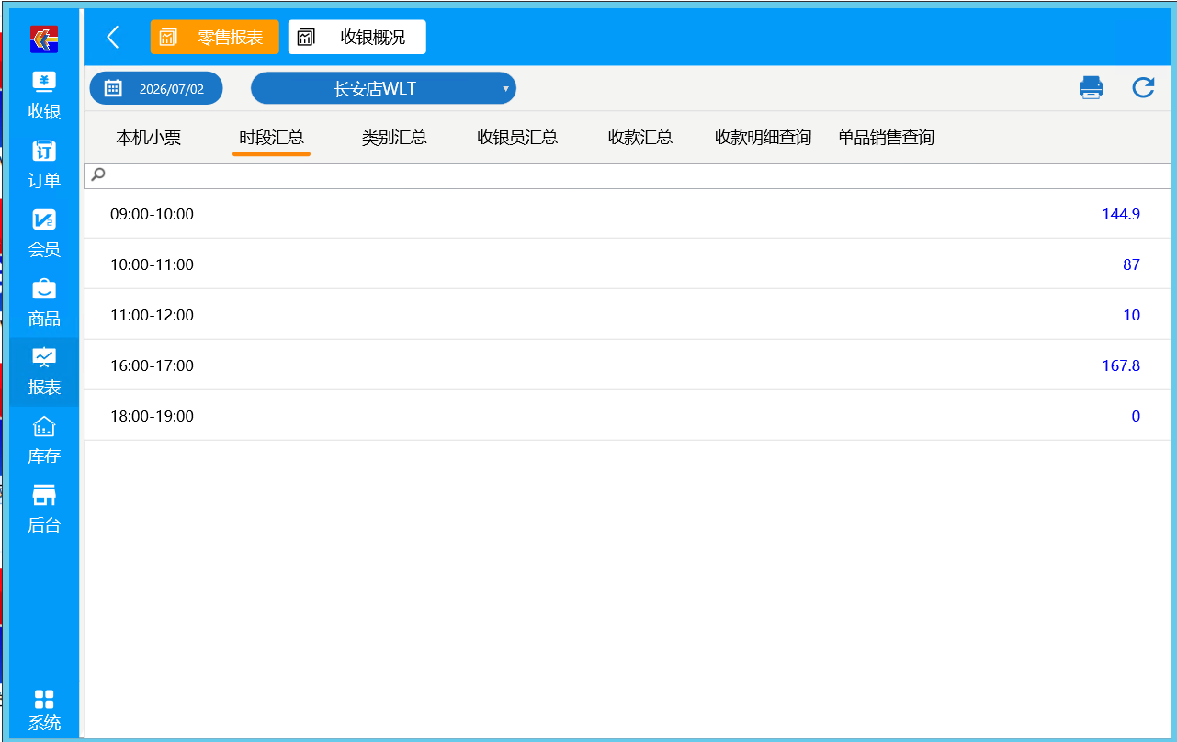Click the 87 amount value
This screenshot has height=742, width=1177.
coord(1131,264)
